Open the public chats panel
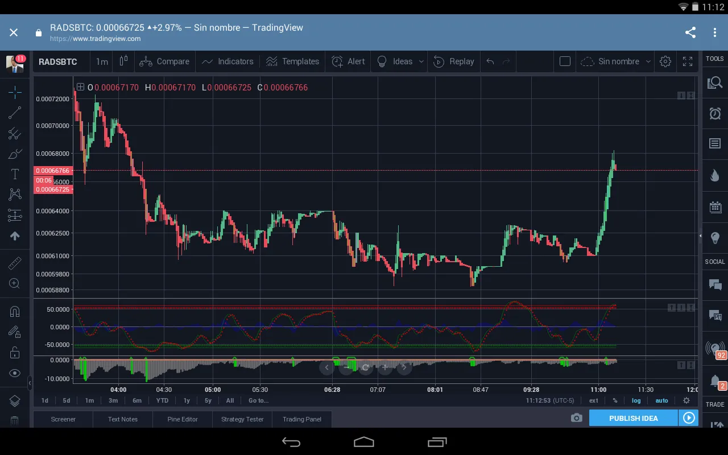 (x=715, y=284)
